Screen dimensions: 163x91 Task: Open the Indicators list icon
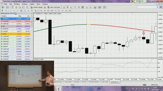coord(95,7)
